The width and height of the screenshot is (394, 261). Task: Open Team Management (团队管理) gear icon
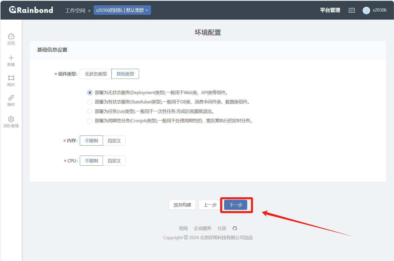11,119
